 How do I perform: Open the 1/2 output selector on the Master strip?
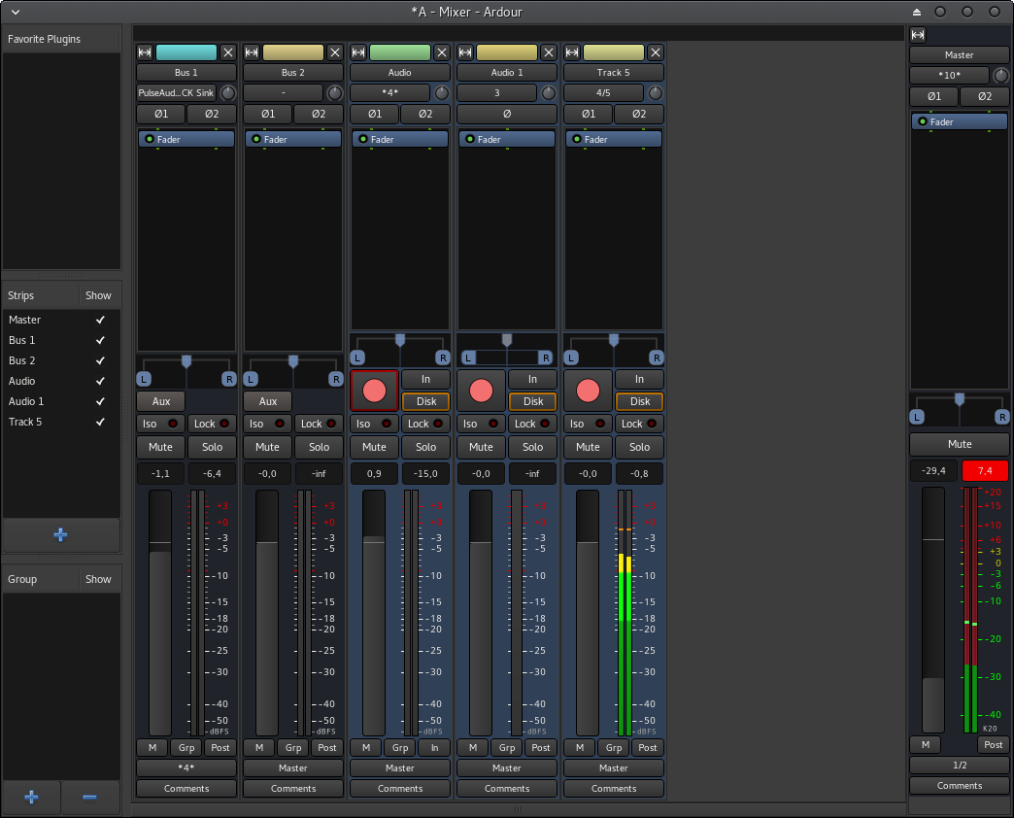click(x=960, y=765)
